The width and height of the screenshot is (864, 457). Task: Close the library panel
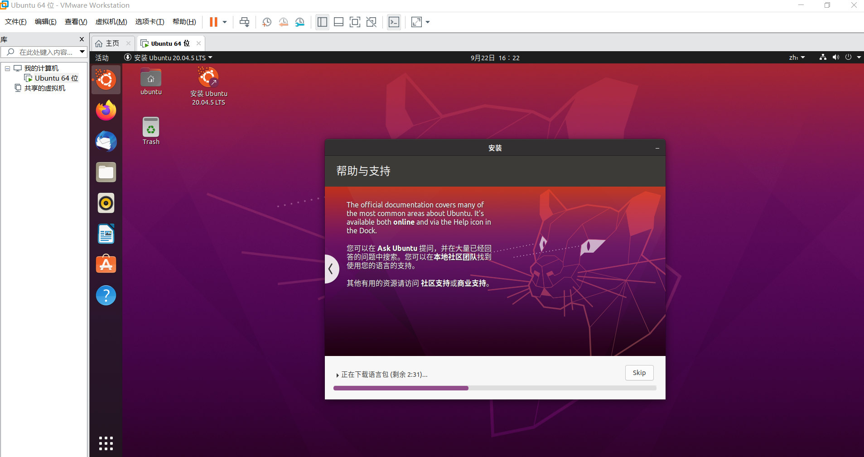pyautogui.click(x=82, y=39)
